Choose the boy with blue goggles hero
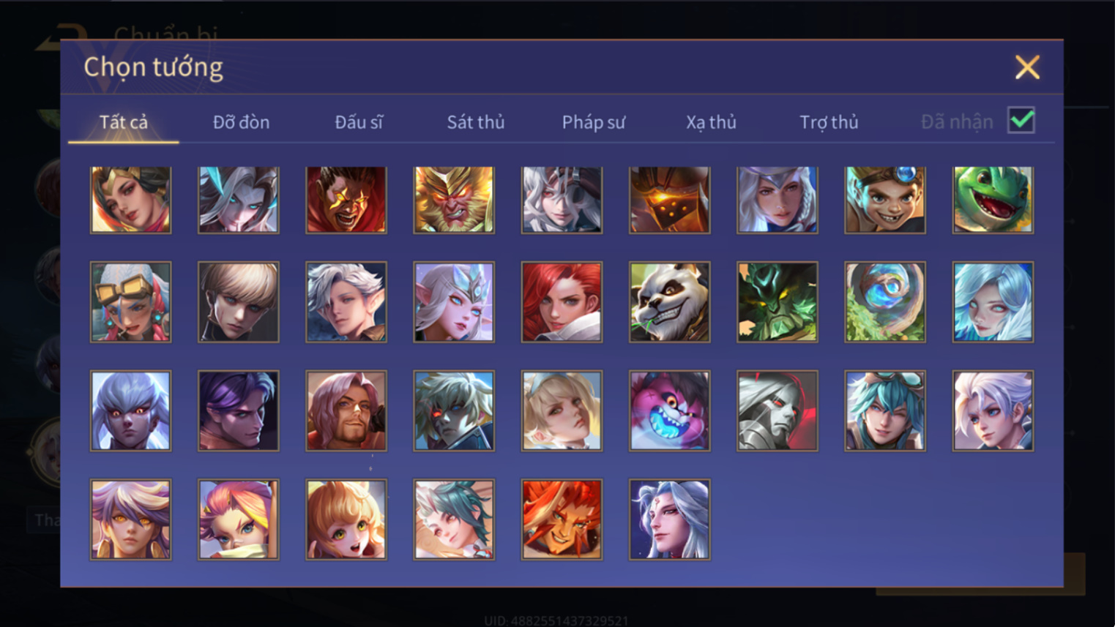This screenshot has height=627, width=1115. pos(885,200)
